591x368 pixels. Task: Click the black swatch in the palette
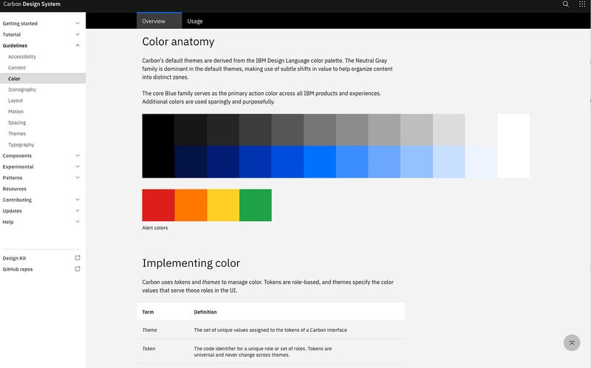(158, 146)
